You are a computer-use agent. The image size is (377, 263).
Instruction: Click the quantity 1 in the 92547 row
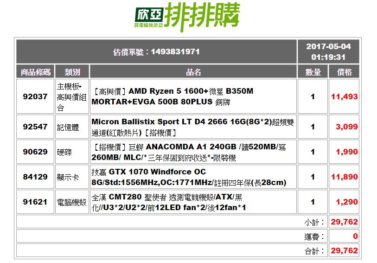(313, 127)
